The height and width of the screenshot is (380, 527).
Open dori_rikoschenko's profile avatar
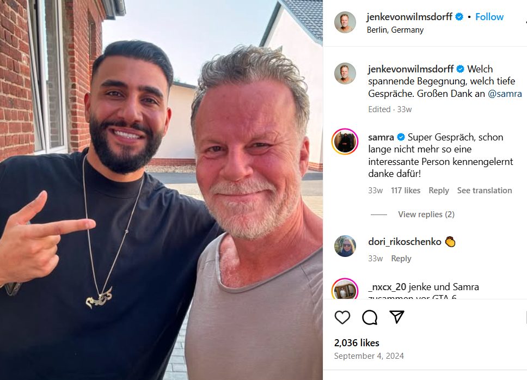click(345, 246)
